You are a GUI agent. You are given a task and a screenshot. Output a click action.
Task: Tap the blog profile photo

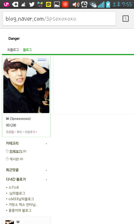pos(26,85)
